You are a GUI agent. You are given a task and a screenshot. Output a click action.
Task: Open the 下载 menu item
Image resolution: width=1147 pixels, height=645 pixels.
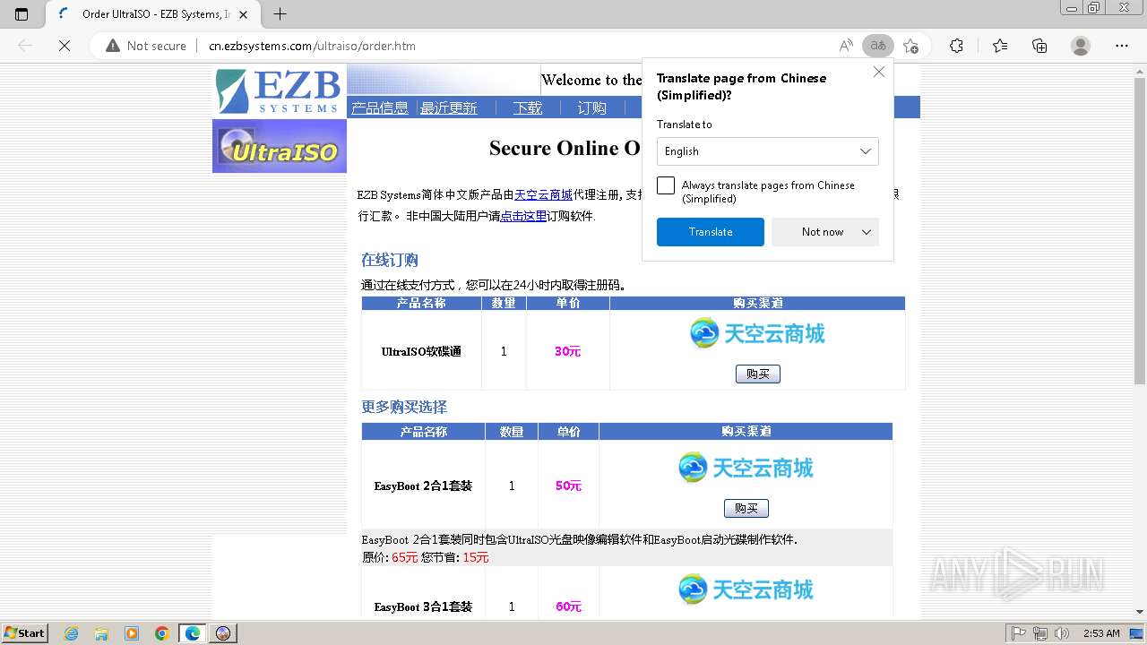pyautogui.click(x=528, y=107)
